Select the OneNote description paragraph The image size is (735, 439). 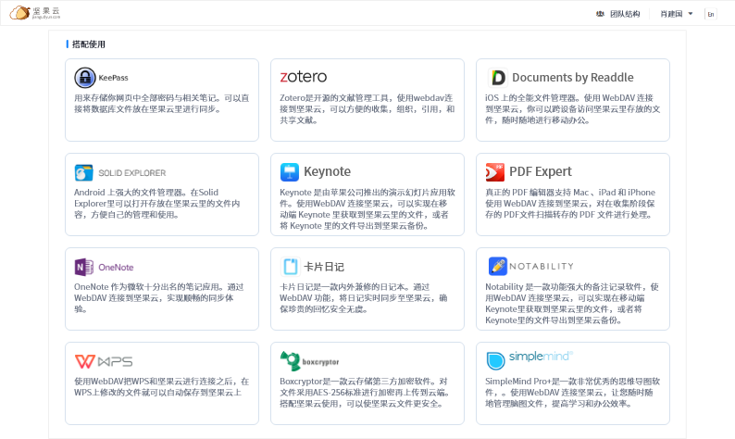(159, 298)
